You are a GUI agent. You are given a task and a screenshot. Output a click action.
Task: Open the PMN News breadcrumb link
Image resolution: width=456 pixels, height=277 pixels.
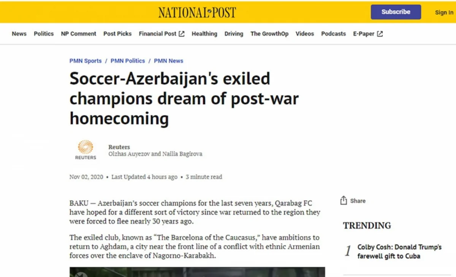[x=168, y=61]
